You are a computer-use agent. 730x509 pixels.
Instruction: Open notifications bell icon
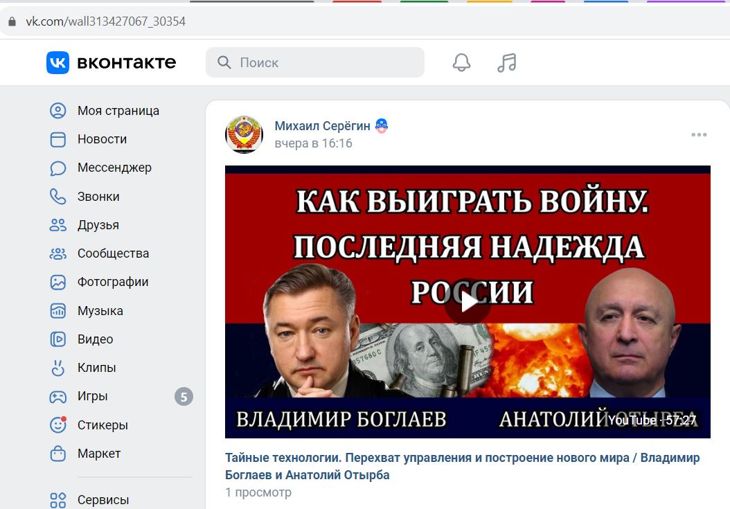pyautogui.click(x=461, y=62)
